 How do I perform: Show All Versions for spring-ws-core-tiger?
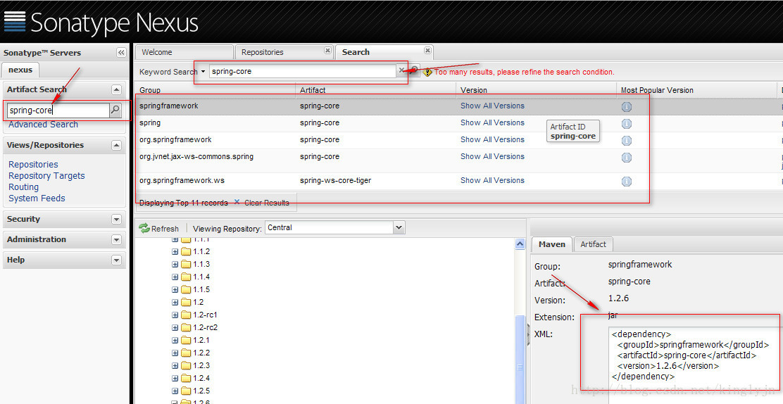pos(492,180)
